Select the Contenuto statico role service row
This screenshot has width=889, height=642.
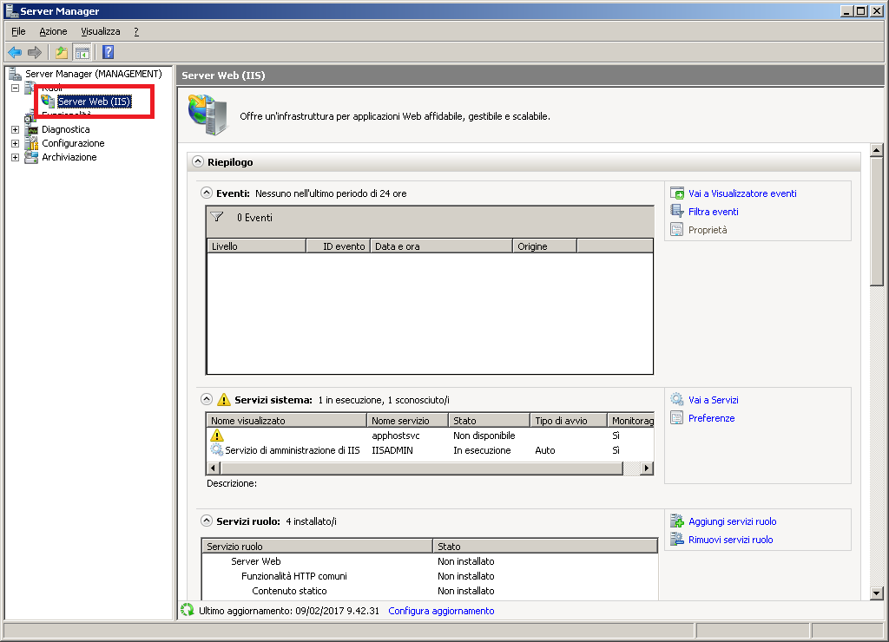point(430,591)
